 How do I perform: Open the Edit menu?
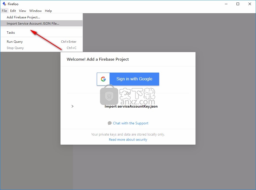(x=13, y=11)
